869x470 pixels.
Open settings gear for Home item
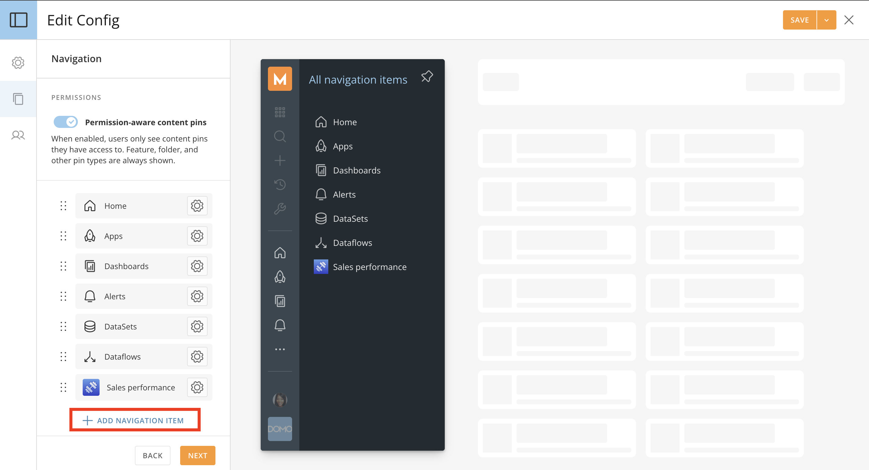[197, 206]
